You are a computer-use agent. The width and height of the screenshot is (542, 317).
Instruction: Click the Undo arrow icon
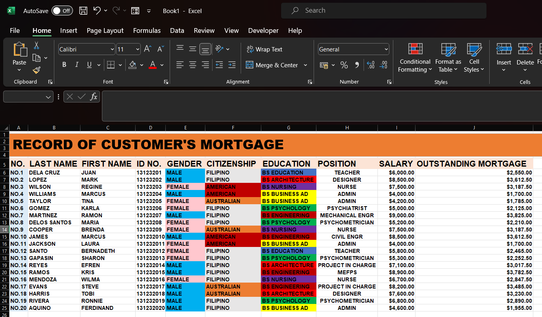[x=97, y=11]
